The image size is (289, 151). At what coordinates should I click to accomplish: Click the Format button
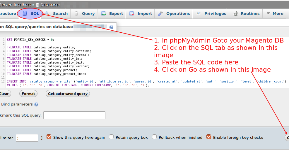pos(28,94)
